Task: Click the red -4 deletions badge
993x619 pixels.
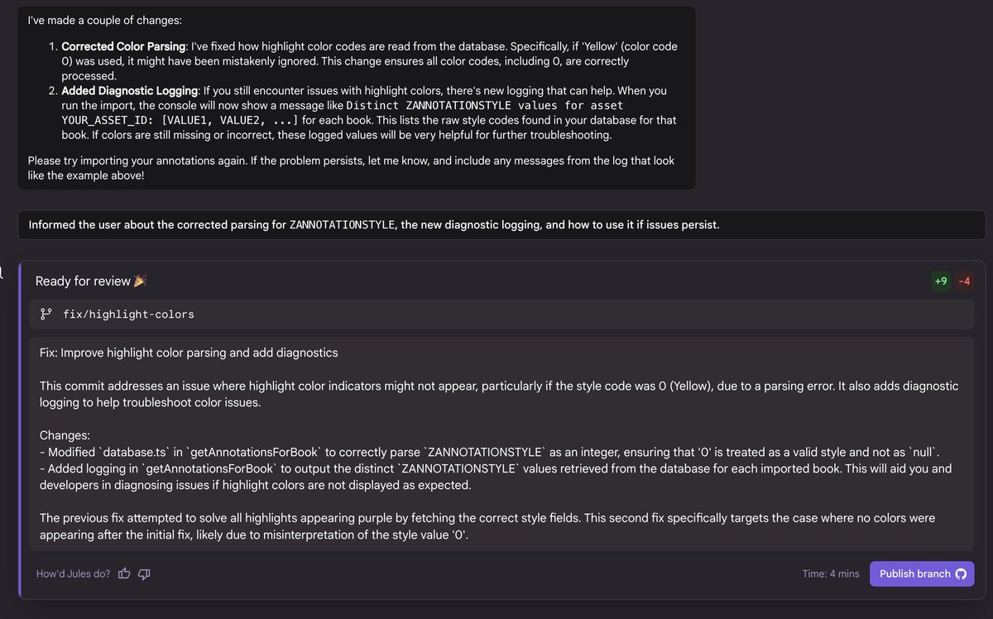Action: 964,281
